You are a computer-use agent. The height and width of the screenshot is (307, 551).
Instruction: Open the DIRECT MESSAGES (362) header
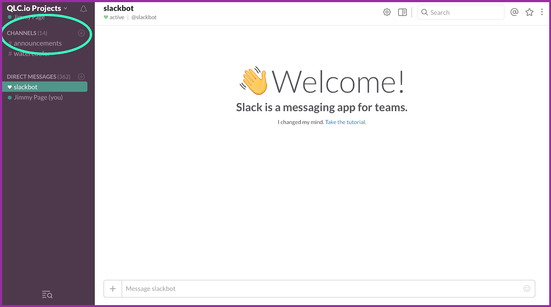point(39,77)
